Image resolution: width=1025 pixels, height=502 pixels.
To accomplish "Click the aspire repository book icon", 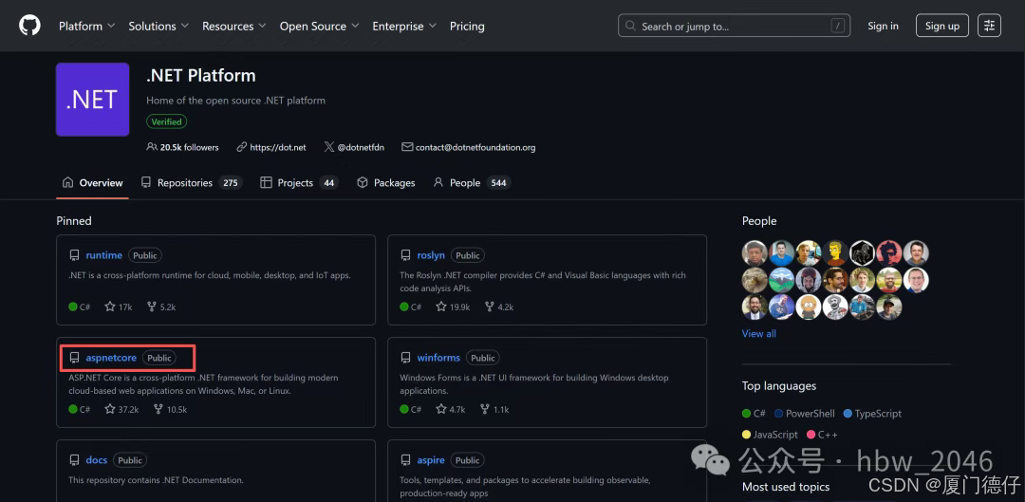I will (406, 461).
